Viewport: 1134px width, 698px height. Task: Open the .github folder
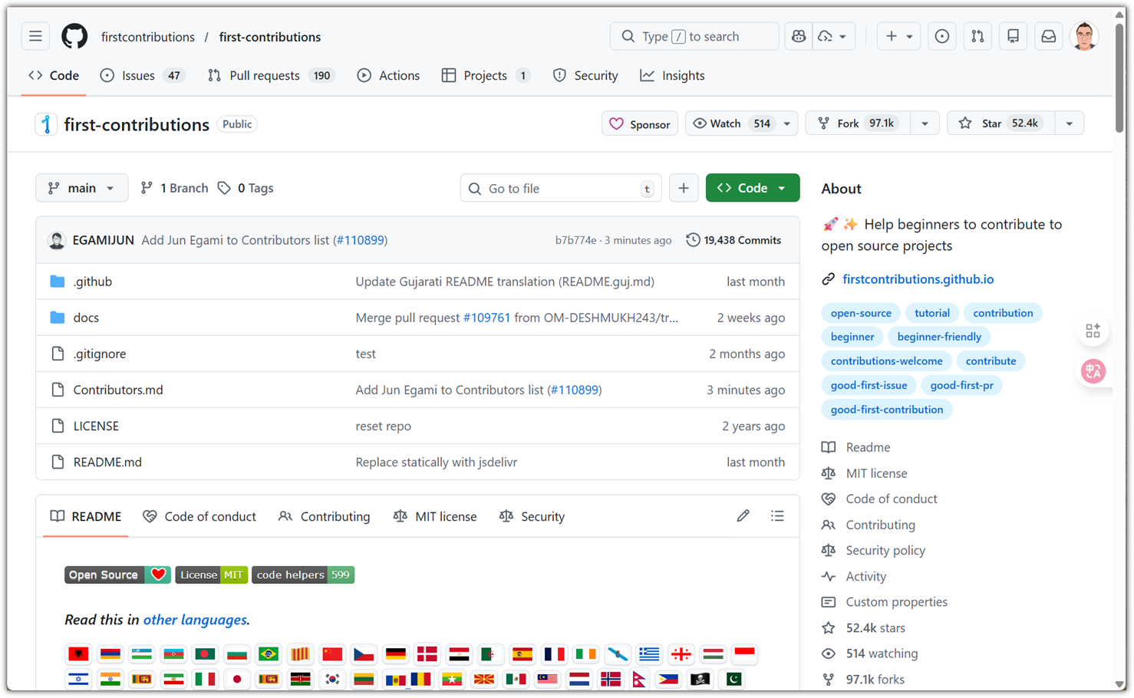click(x=93, y=282)
